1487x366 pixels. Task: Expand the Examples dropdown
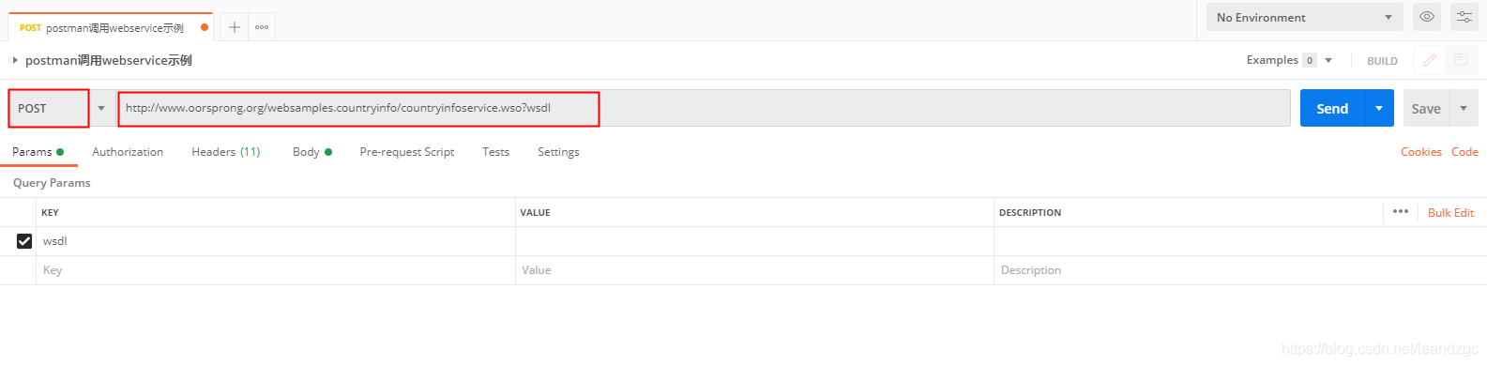(1328, 60)
